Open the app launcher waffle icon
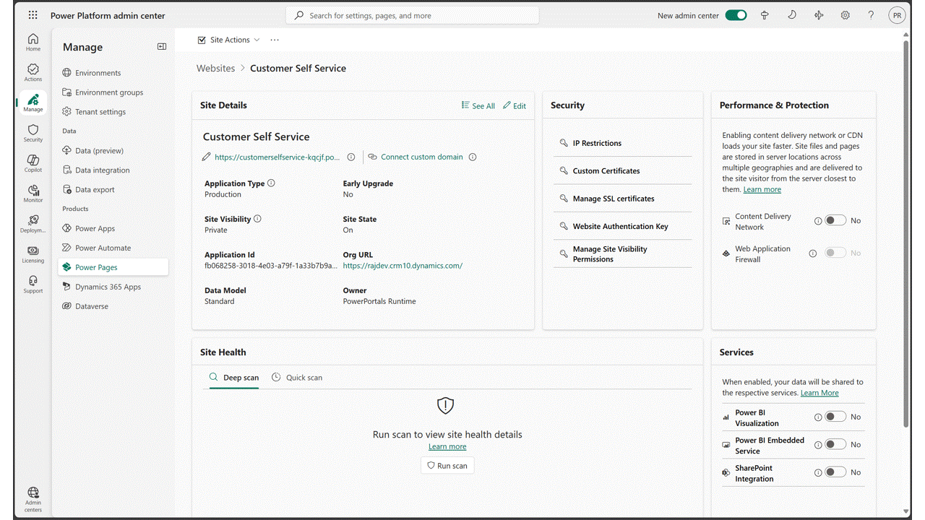Image resolution: width=925 pixels, height=520 pixels. (x=33, y=15)
